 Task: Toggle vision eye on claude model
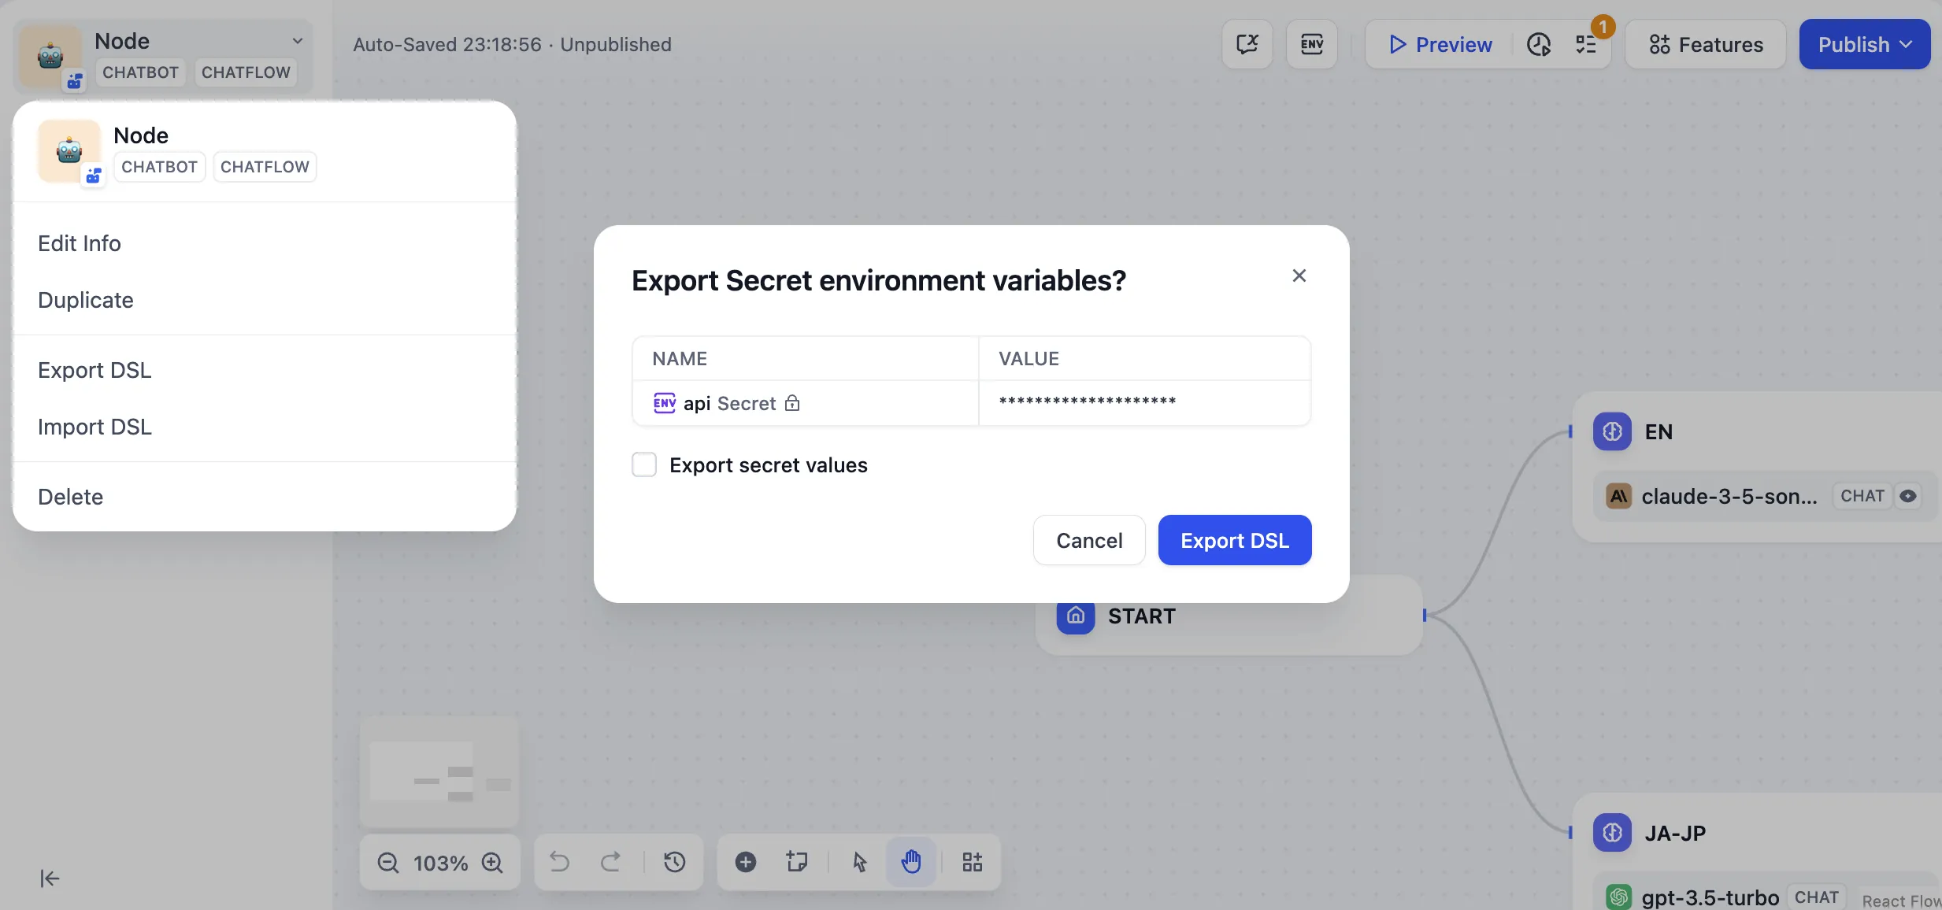pos(1907,496)
